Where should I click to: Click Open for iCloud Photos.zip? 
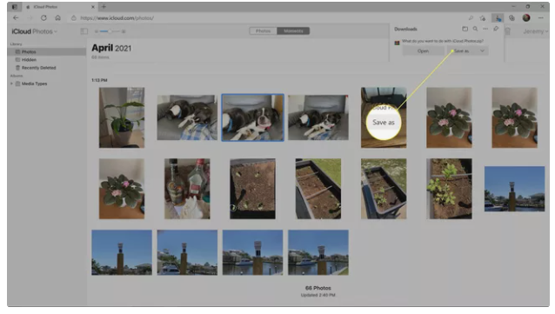423,51
